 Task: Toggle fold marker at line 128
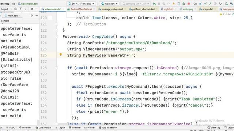[56, 68]
